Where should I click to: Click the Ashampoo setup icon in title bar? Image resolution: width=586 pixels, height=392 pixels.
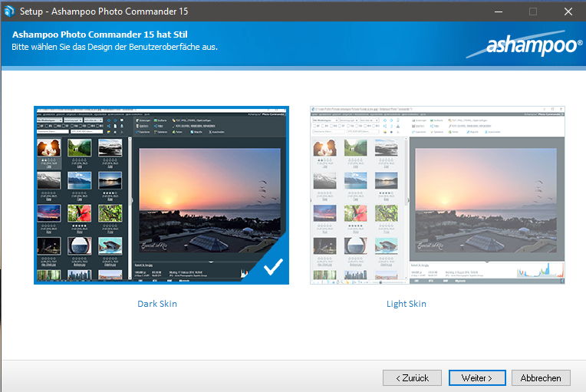point(8,12)
